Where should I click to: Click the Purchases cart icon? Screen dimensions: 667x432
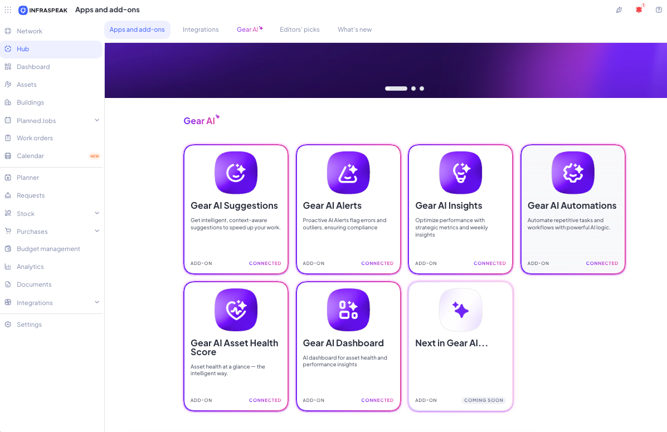tap(8, 231)
